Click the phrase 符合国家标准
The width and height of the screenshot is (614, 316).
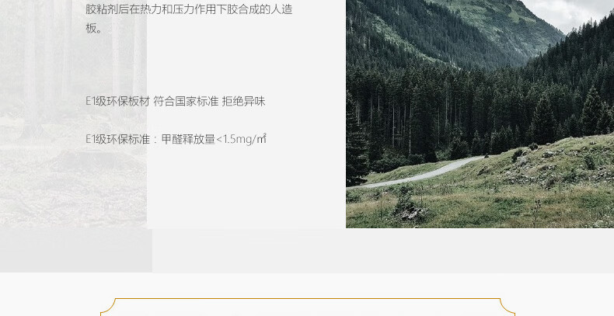coord(186,102)
